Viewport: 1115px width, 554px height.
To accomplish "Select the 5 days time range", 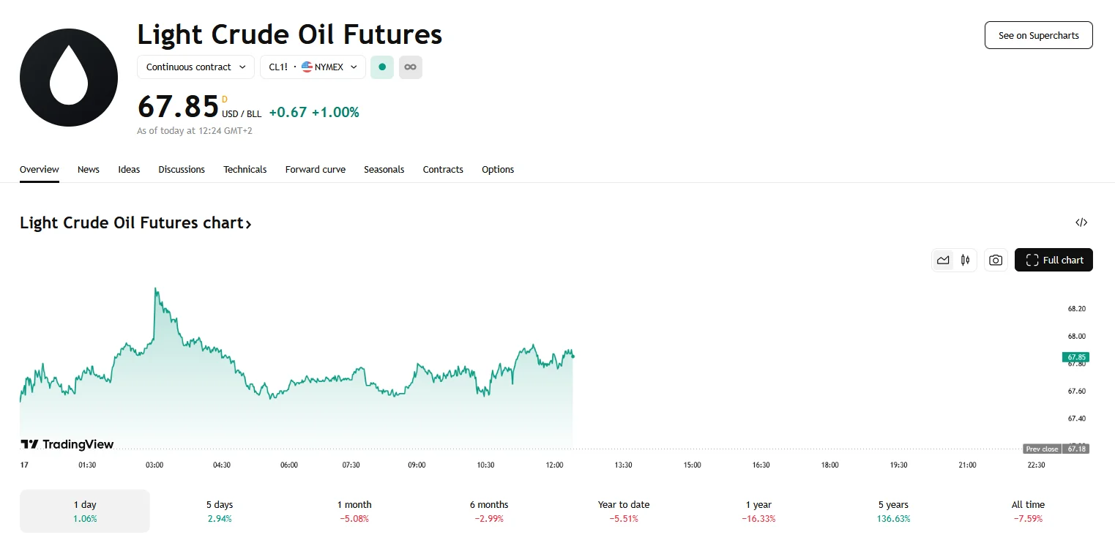I will click(x=220, y=511).
